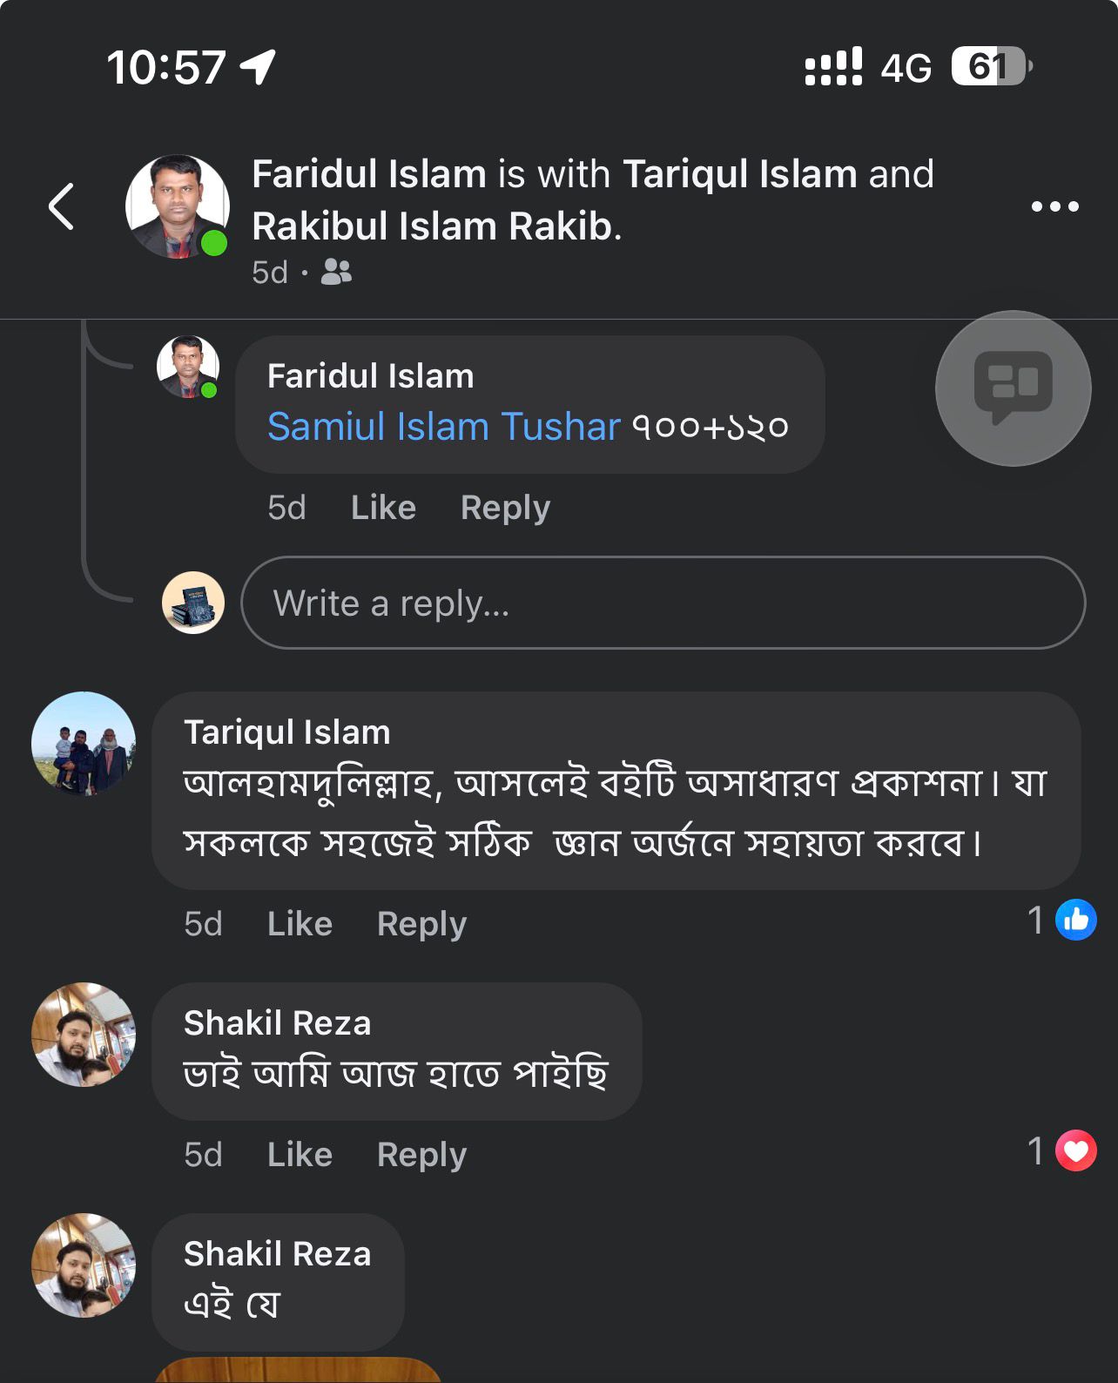This screenshot has width=1118, height=1383.
Task: Open the three-dot post options menu
Action: pyautogui.click(x=1054, y=206)
